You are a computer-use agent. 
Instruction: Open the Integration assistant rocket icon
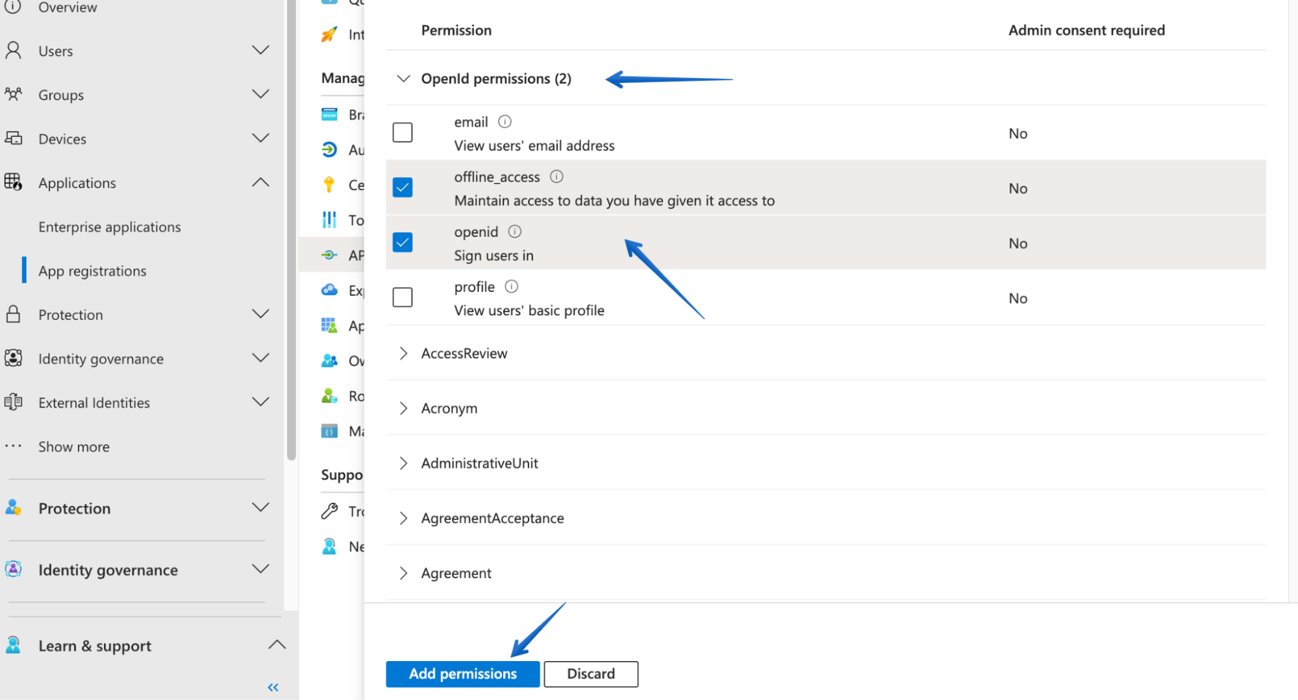point(329,34)
